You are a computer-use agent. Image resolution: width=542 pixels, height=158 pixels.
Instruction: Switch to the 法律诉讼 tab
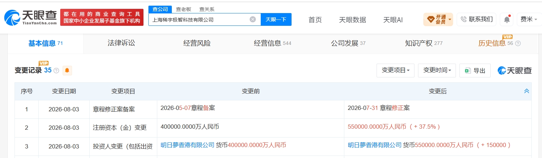(x=121, y=43)
